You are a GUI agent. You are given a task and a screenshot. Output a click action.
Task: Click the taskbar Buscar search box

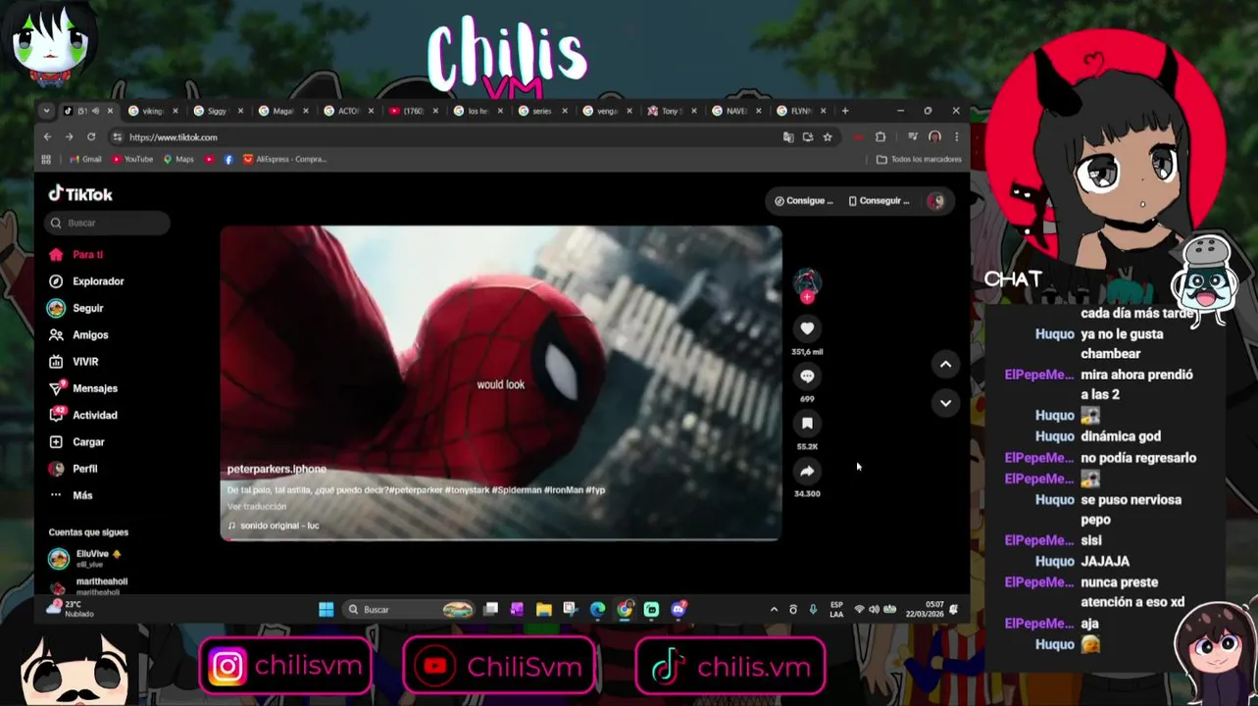tap(410, 610)
